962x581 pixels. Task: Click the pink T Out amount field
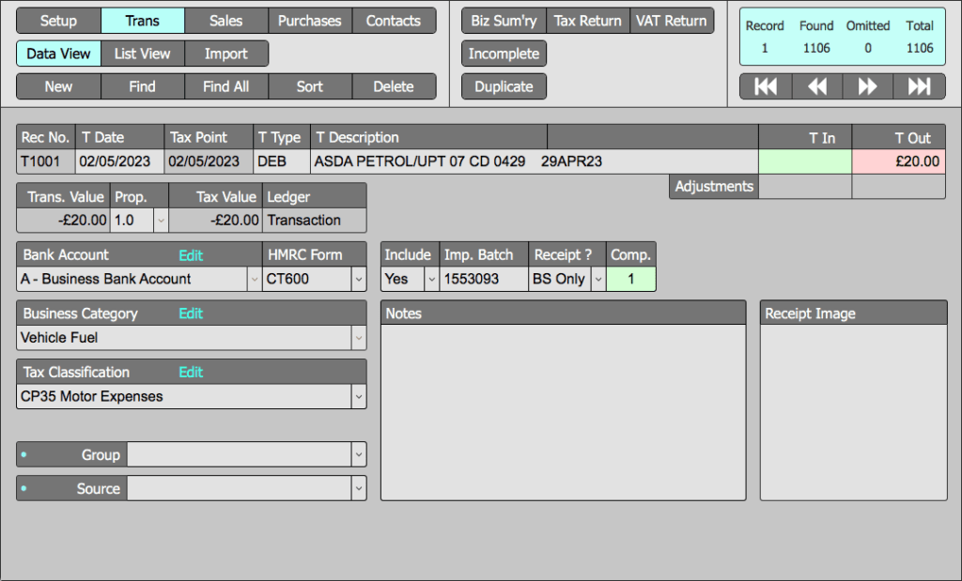899,161
